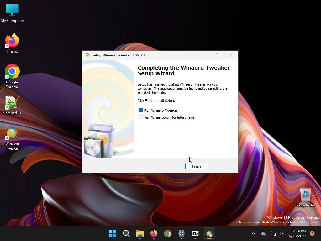
Task: Enable Visit Winaero.com for latest news
Action: (x=141, y=117)
